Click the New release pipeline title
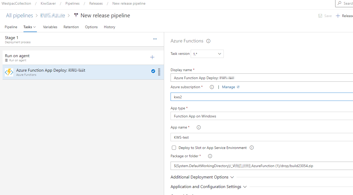 point(105,16)
